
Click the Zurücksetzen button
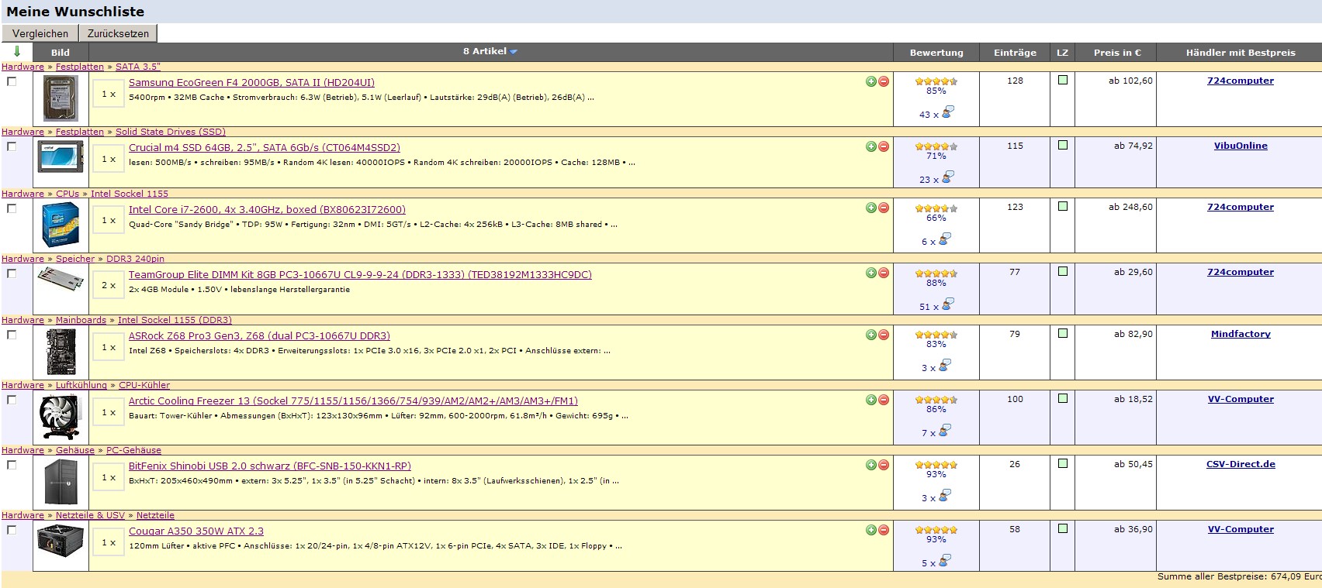click(x=118, y=33)
